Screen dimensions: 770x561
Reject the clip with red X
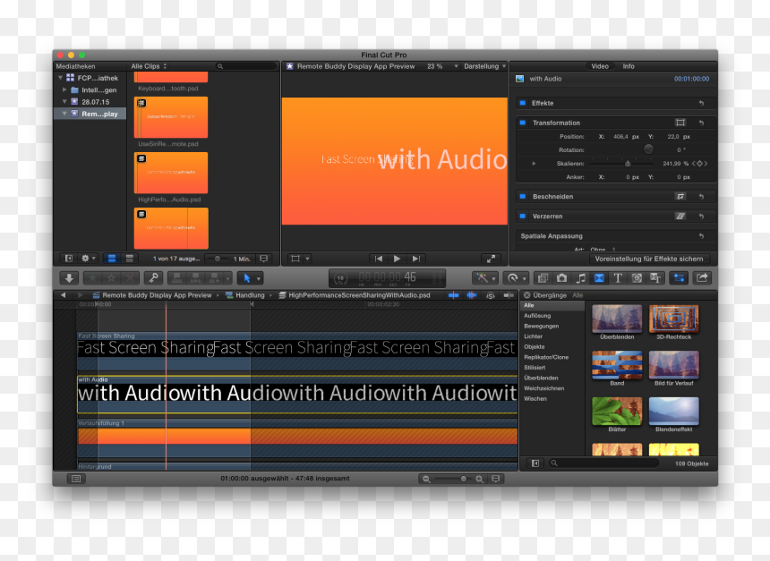(130, 278)
